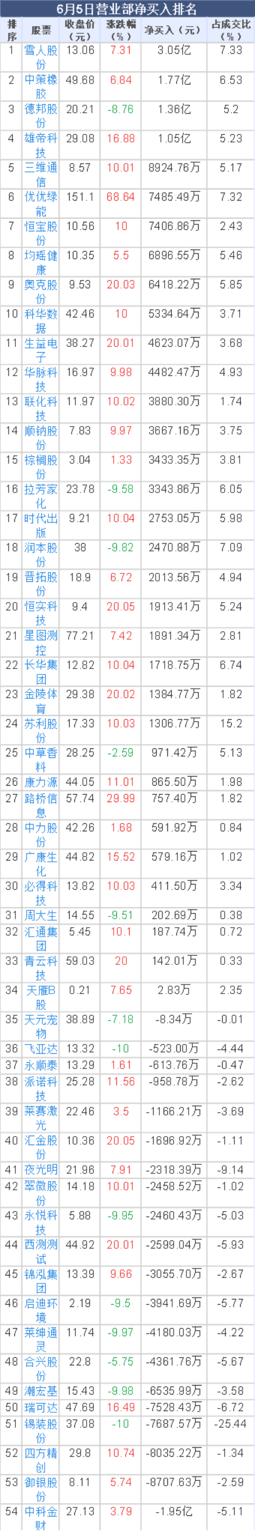
Task: Click the 天雁B股 stock name
Action: [41, 995]
